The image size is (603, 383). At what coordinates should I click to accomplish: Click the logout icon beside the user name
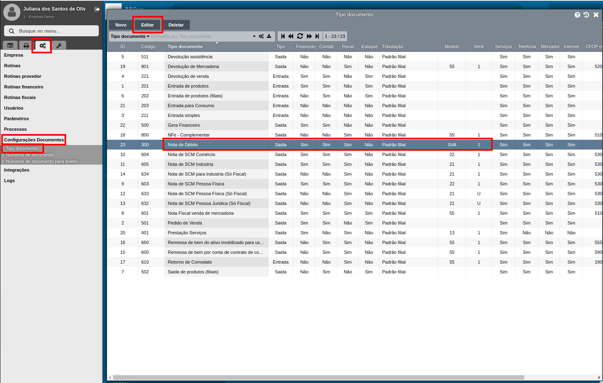point(97,9)
